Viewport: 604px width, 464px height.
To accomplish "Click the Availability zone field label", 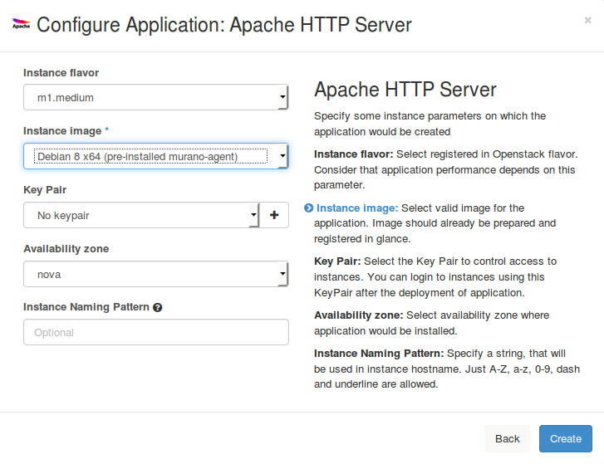I will coord(66,249).
